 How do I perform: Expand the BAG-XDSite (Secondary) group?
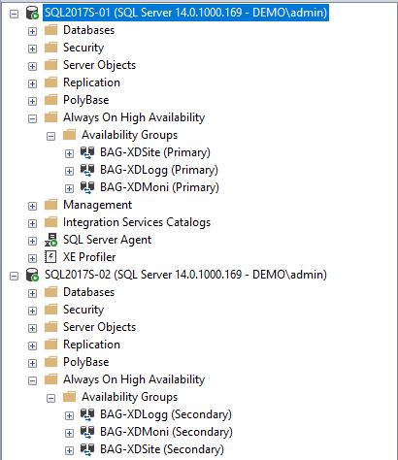click(x=69, y=450)
